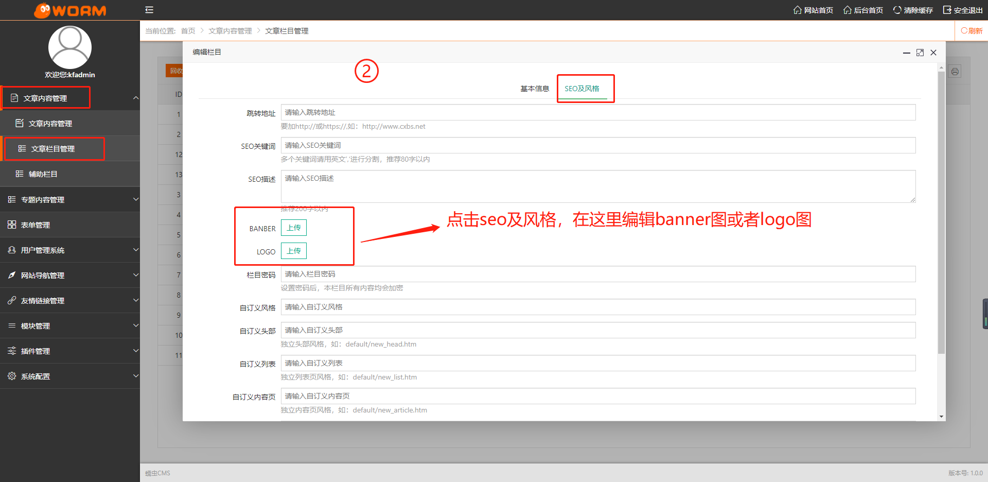Click the 欢迎您:kfadmin username text
988x482 pixels.
coord(70,75)
